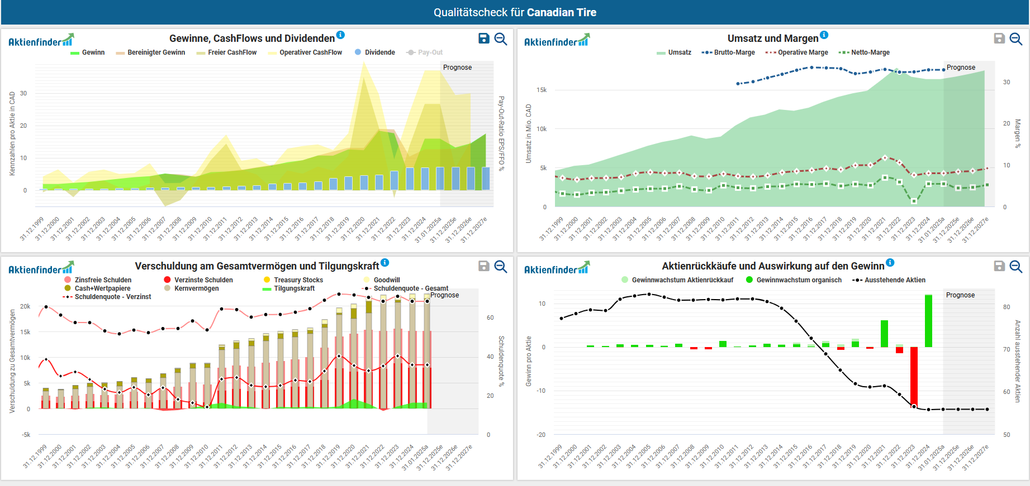
Task: Open info icon next to Umsatz und Margen title
Action: [824, 35]
